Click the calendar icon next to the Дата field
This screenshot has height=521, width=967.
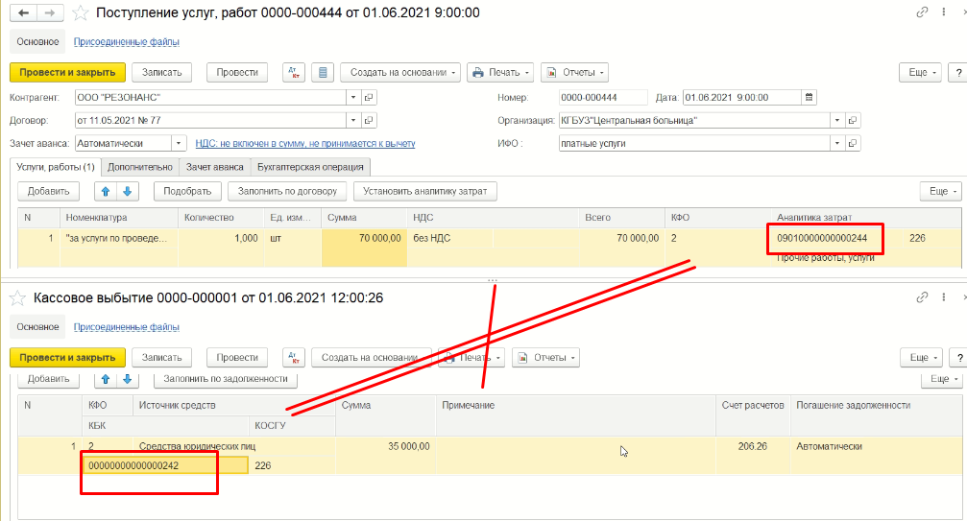click(x=809, y=97)
